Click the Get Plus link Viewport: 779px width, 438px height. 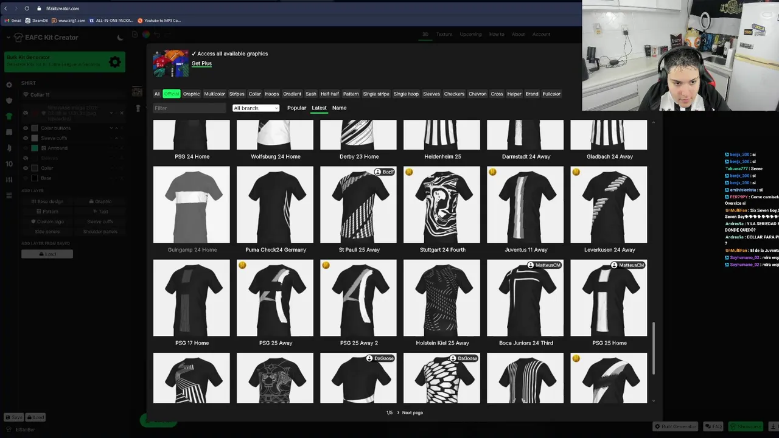201,63
